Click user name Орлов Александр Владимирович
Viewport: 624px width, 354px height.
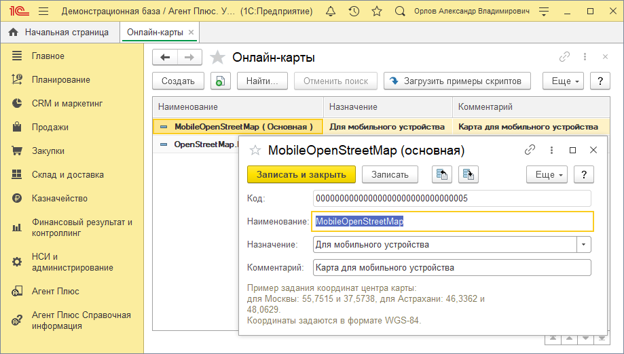point(472,11)
